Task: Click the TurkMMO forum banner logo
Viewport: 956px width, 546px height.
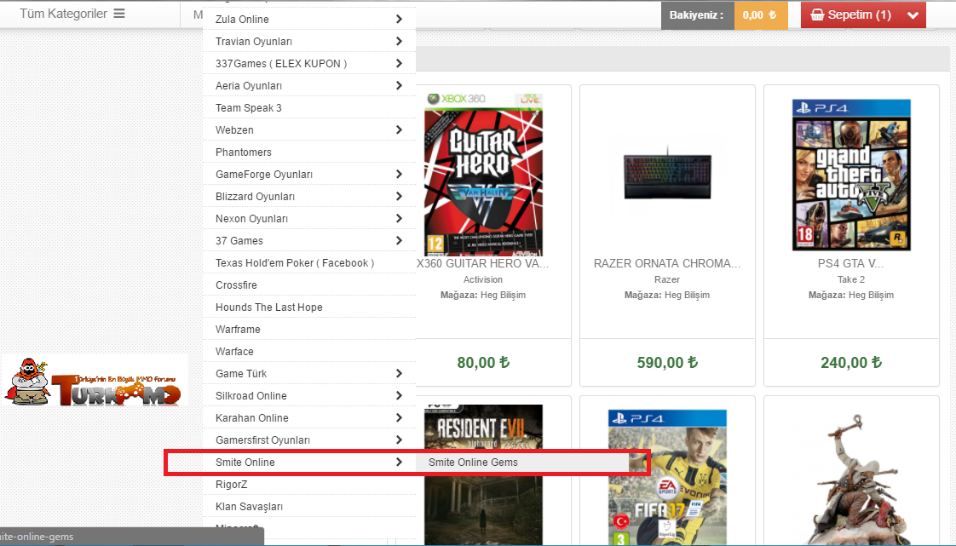Action: 94,381
